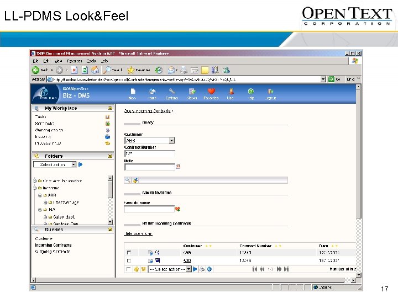Click the Logout icon in Biz-DMS header
The width and height of the screenshot is (398, 298).
pos(270,91)
